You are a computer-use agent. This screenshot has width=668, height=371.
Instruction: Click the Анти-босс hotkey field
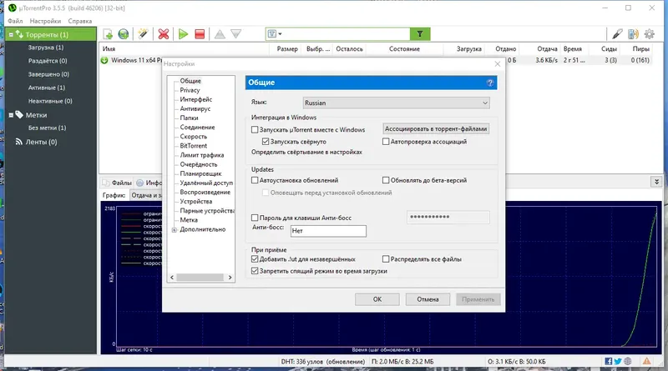328,231
